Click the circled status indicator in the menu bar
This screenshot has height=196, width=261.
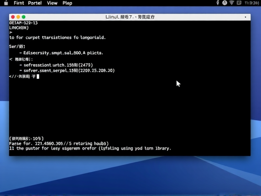coord(224,3)
